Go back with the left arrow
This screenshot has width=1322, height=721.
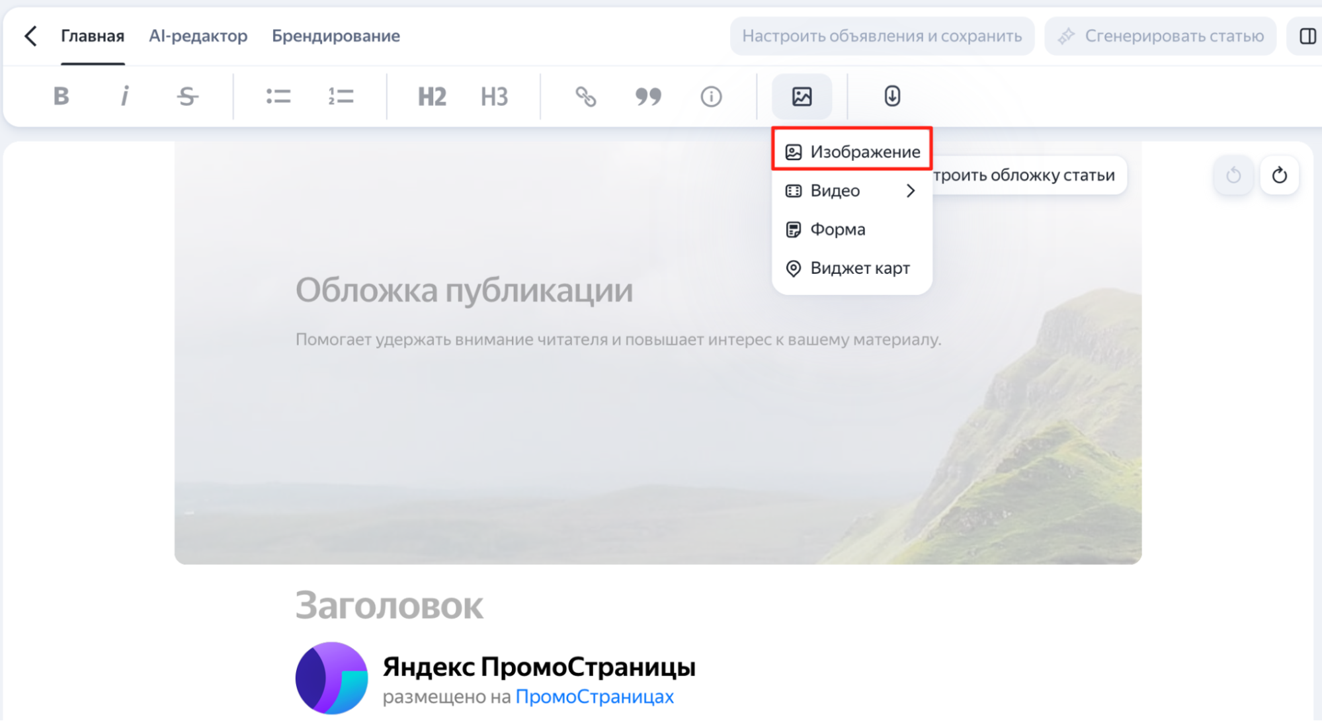[30, 36]
